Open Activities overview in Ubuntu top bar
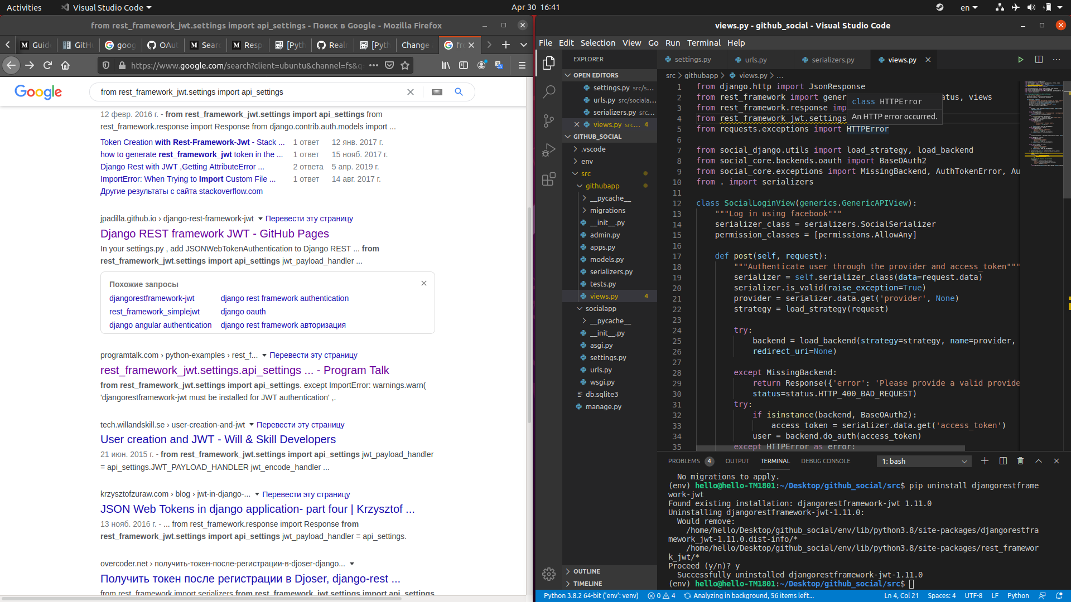The image size is (1071, 602). click(x=24, y=7)
